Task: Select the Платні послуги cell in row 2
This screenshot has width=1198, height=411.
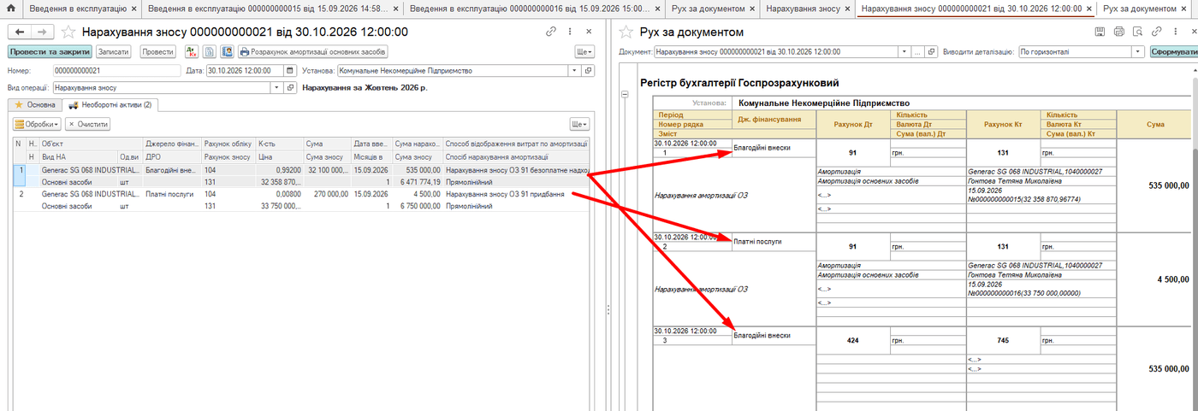Action: [x=171, y=194]
